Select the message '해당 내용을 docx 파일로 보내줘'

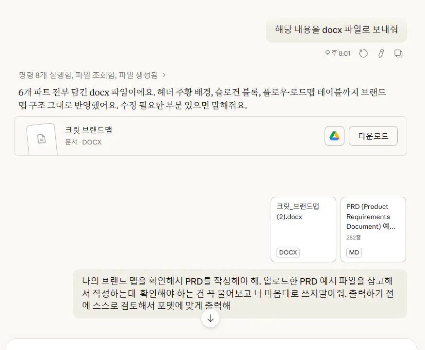click(336, 30)
